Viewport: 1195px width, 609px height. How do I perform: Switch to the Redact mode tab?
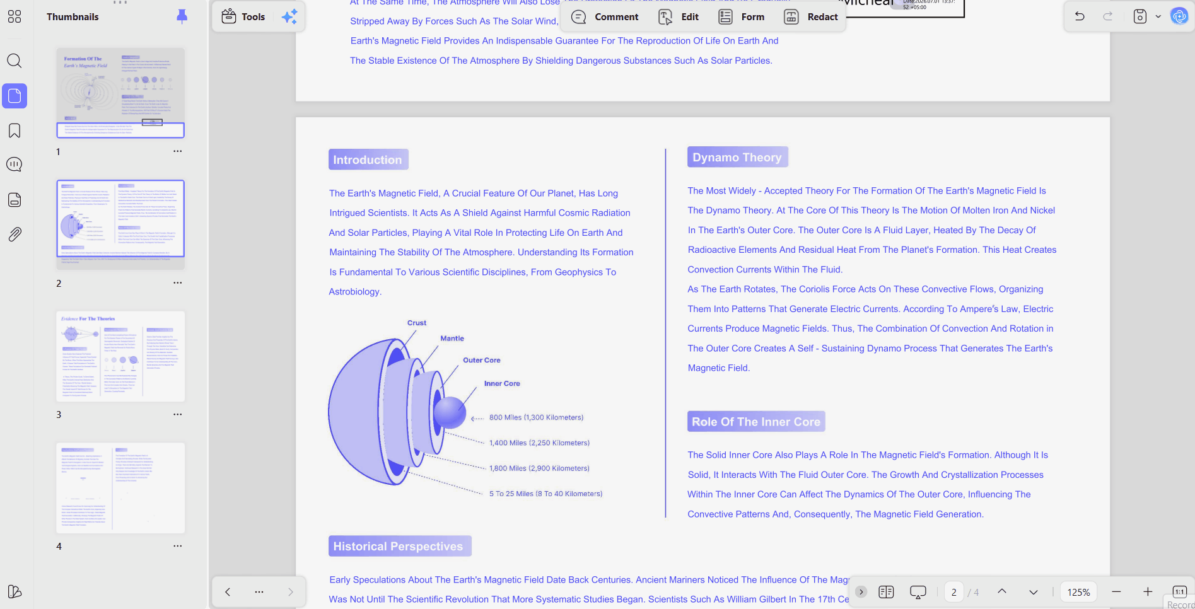811,17
